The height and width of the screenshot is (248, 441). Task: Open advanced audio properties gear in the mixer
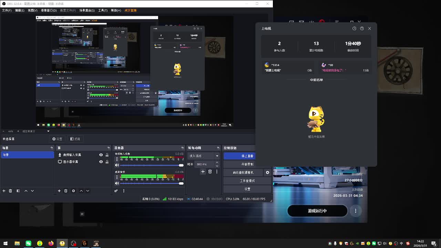click(x=116, y=191)
